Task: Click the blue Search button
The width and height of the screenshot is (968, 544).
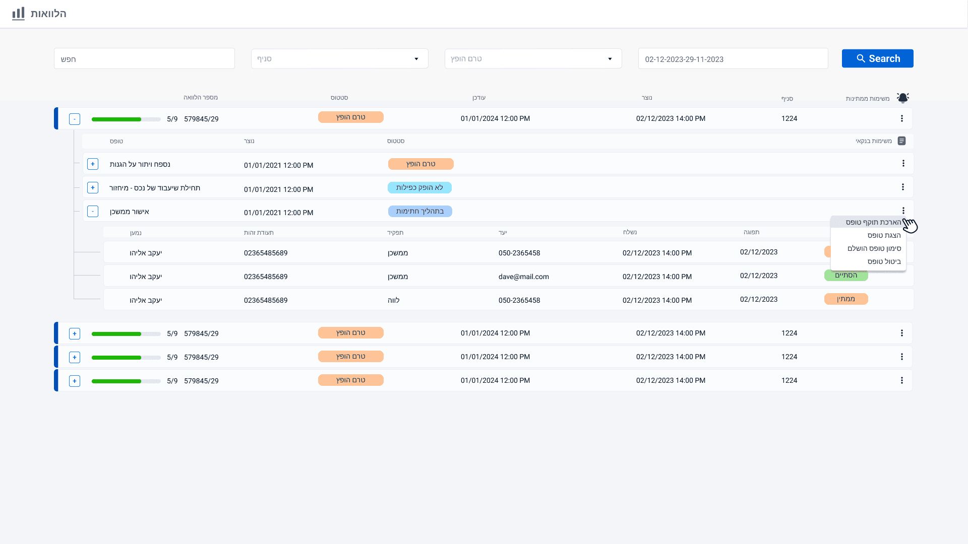Action: point(877,58)
